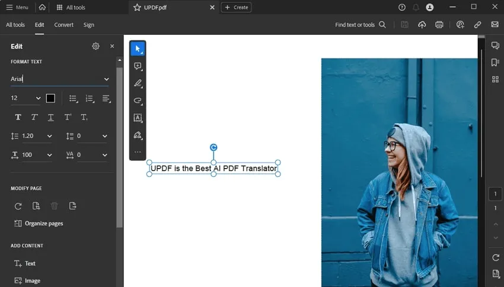Expand line spacing 1.20 dropdown
The width and height of the screenshot is (504, 287).
[x=49, y=136]
